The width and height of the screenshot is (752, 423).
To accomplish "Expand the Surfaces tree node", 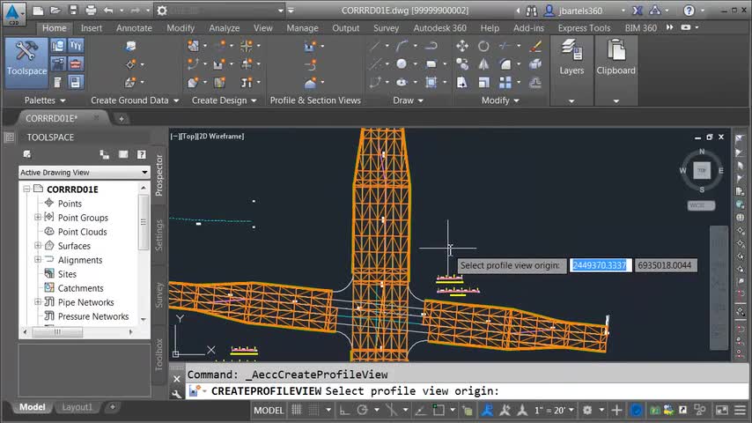I will 38,246.
